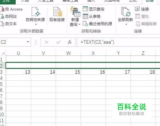
Task: Select column U header
Action: 19,53
